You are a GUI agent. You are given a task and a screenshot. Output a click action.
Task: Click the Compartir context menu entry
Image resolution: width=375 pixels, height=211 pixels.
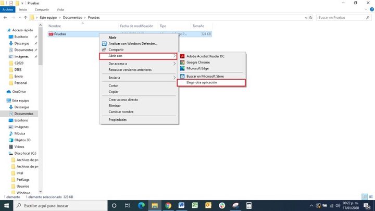117,49
